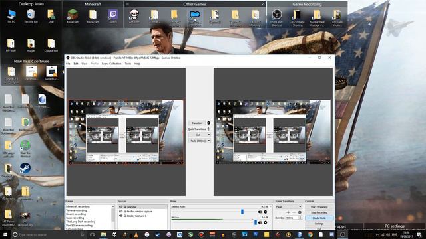Click the Type here to search box
The width and height of the screenshot is (426, 239).
click(49, 234)
